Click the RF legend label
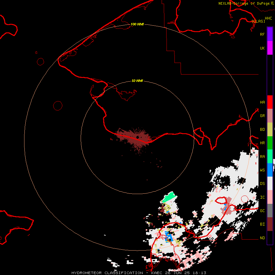Screen dimensions: 275x275 tap(262, 34)
